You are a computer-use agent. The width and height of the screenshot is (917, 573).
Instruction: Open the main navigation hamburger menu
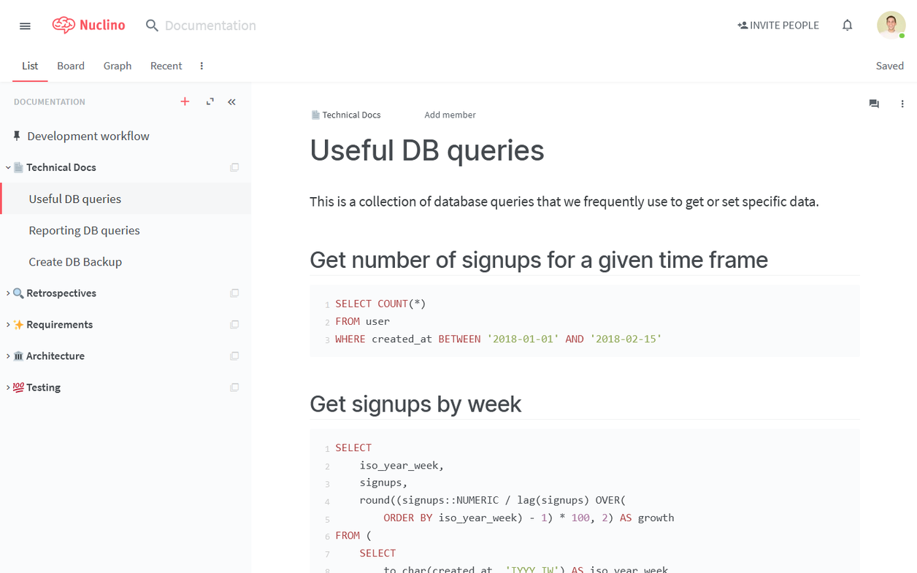25,26
